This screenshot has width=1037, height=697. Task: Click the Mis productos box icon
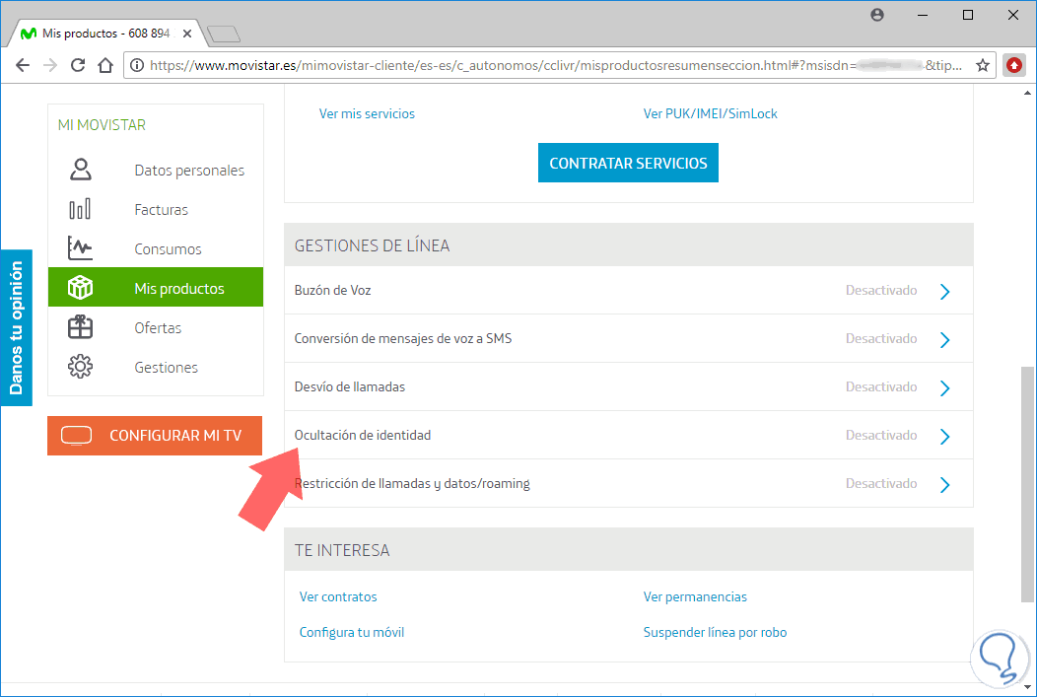coord(81,287)
